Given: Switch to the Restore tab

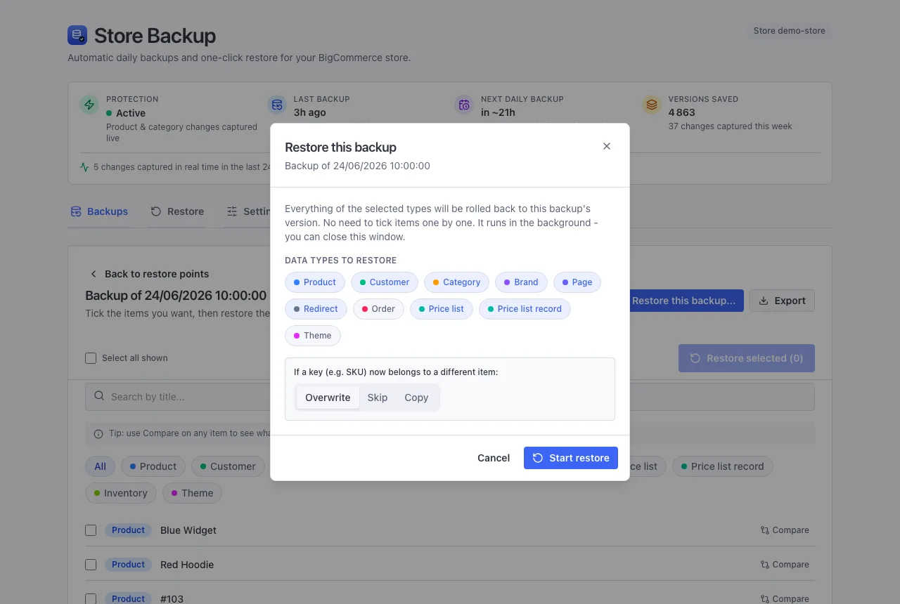Looking at the screenshot, I should (177, 211).
